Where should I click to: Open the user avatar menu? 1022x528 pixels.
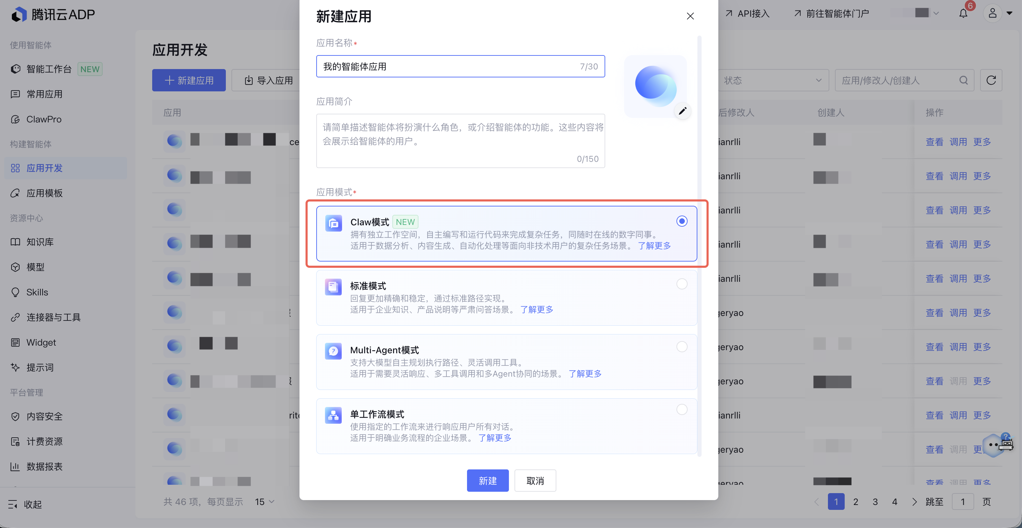992,14
